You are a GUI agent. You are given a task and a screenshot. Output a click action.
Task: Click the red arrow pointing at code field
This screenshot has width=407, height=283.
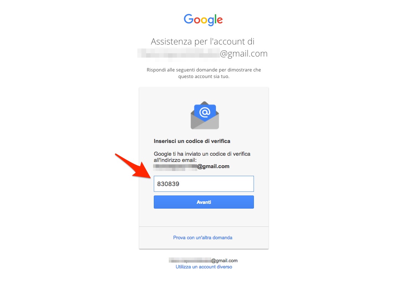click(132, 166)
